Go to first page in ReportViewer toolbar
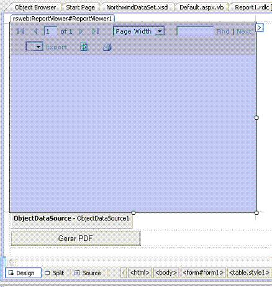The image size is (272, 287). click(20, 31)
